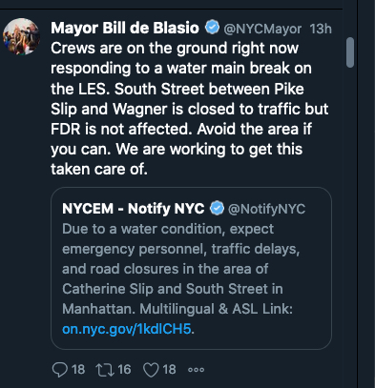
Task: Click the verified badge next to Notify NYC
Action: click(x=217, y=208)
